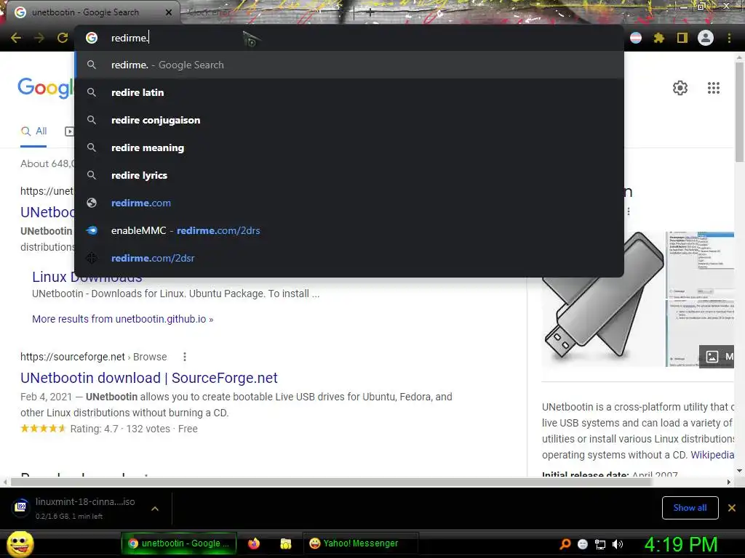Click the globe icon beside redirme.com
The height and width of the screenshot is (558, 745).
pos(92,203)
